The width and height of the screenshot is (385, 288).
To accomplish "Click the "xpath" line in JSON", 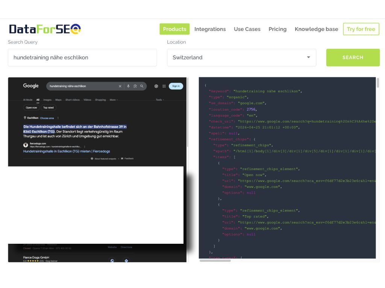I will coord(294,151).
